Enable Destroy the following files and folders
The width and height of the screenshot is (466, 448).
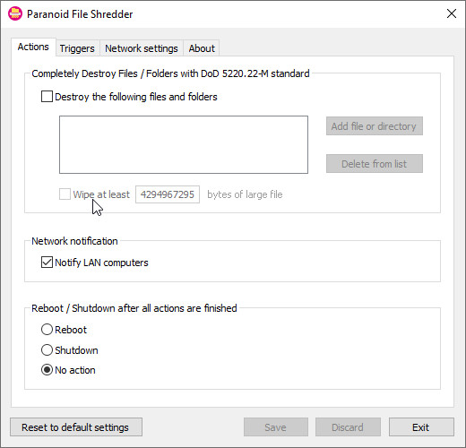click(x=47, y=97)
